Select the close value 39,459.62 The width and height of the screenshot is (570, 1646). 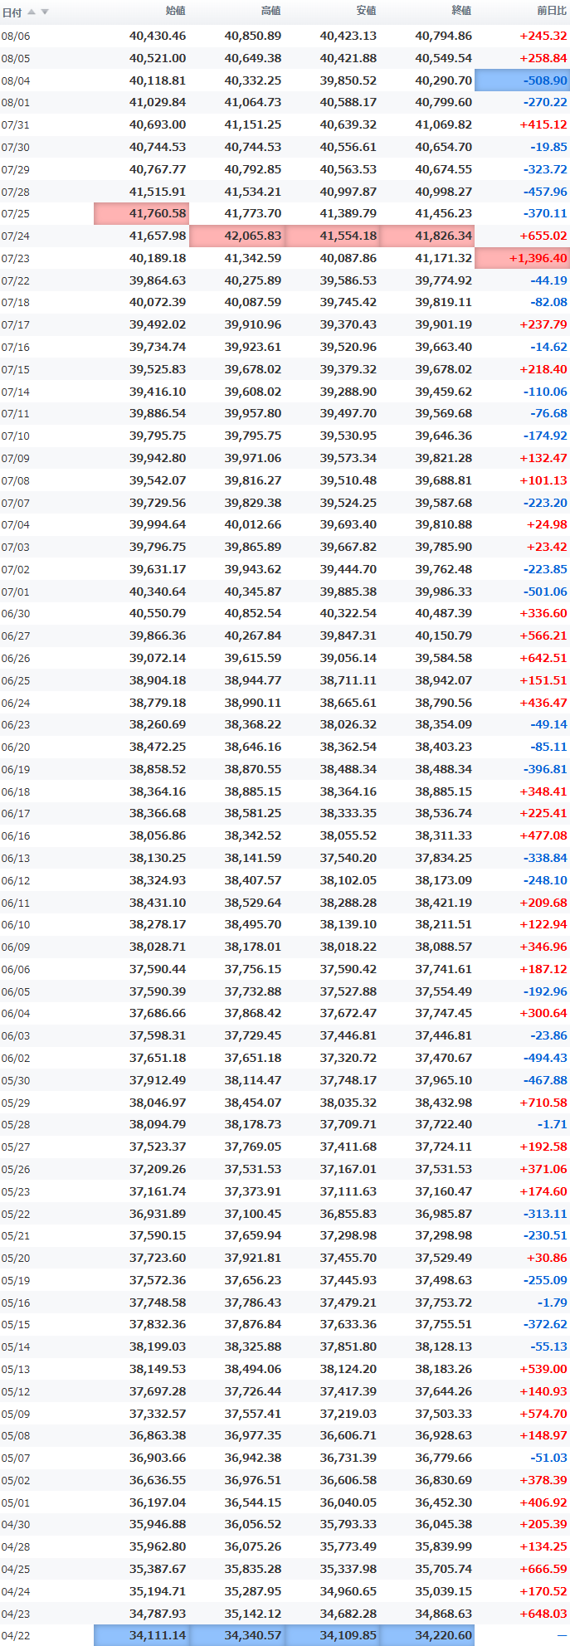coord(444,392)
